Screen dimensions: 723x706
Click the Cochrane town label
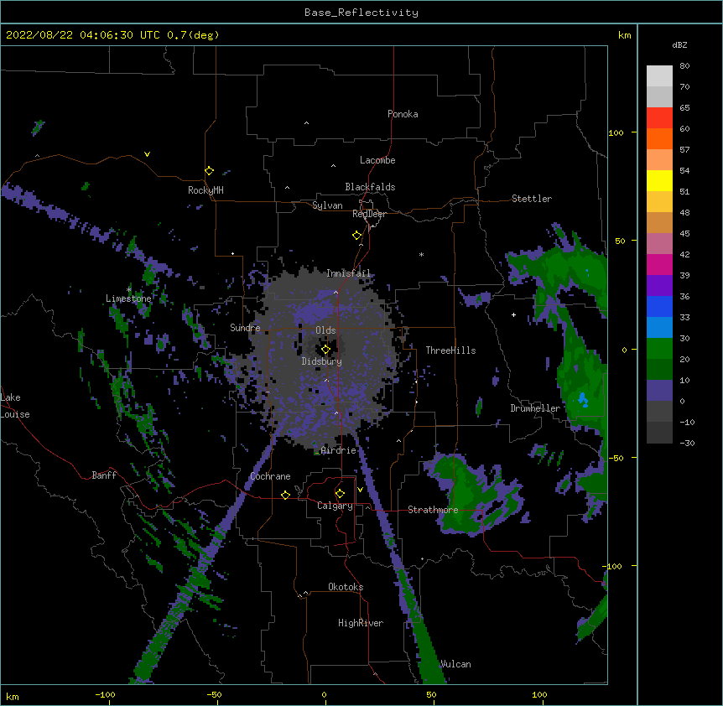point(270,476)
